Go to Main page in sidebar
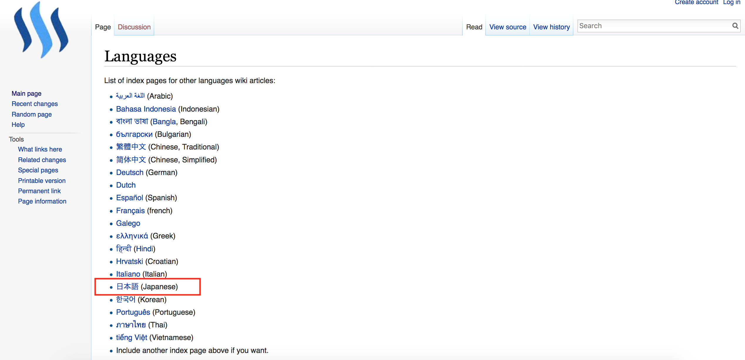The height and width of the screenshot is (360, 745). (x=26, y=93)
